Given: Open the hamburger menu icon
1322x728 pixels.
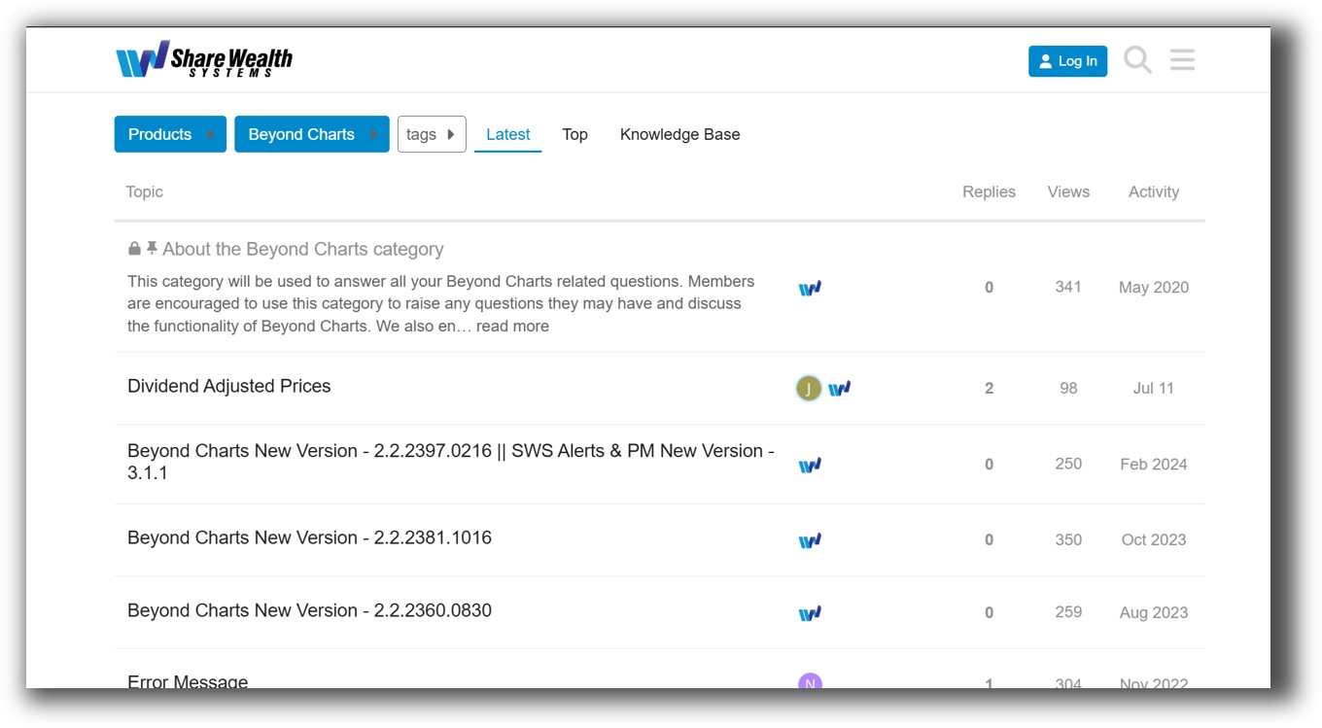Looking at the screenshot, I should tap(1182, 59).
